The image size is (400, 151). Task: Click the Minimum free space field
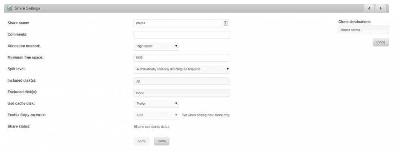[x=182, y=58]
